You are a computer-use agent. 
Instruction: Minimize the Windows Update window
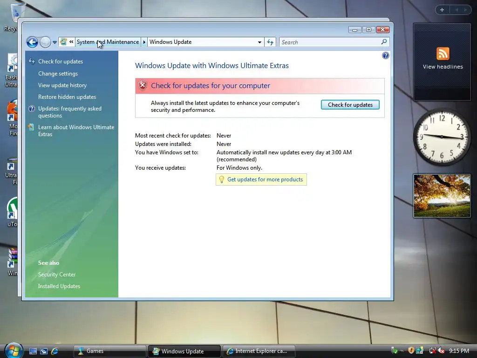355,29
